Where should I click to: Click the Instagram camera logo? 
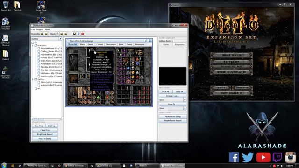291,157
